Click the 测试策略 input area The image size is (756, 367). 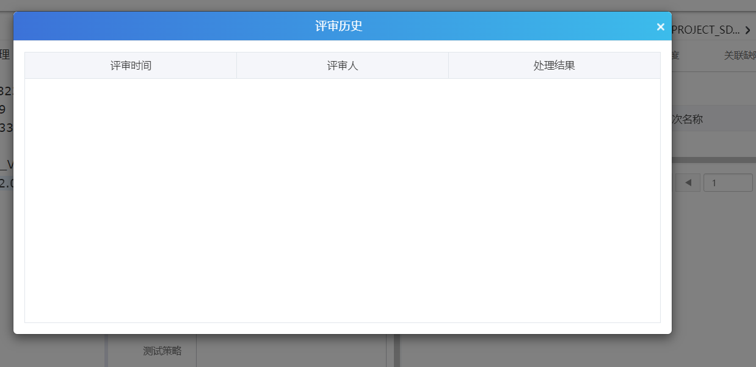point(291,351)
